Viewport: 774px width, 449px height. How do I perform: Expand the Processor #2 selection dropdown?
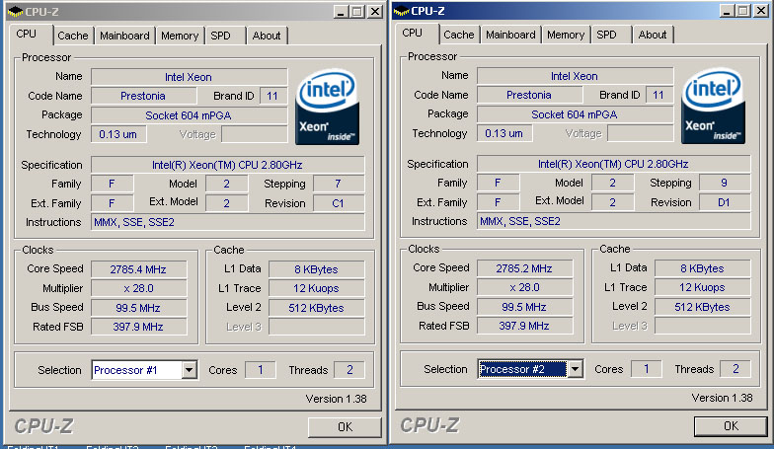575,369
